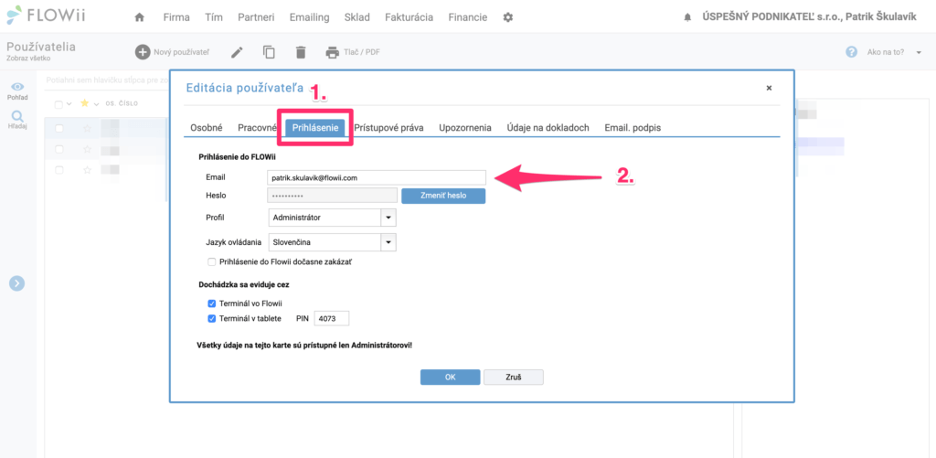Click the Email input field
Screen dimensions: 936x458
pos(377,177)
